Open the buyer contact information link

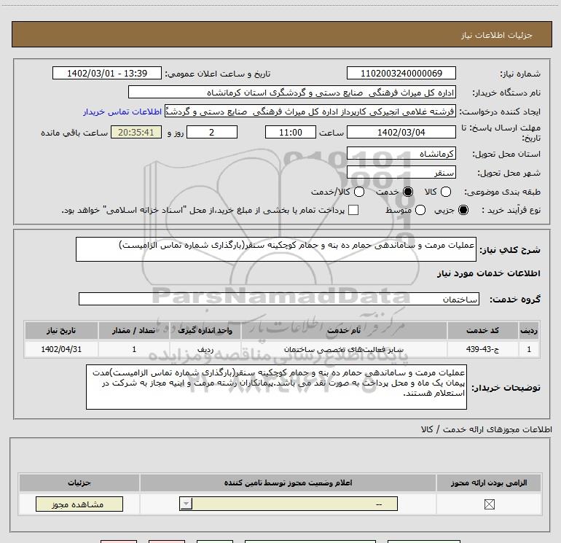click(122, 112)
